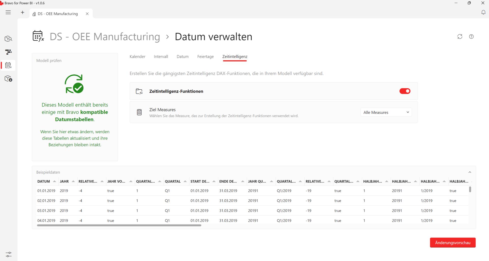Click the refresh model icon
This screenshot has width=489, height=261.
tap(460, 36)
